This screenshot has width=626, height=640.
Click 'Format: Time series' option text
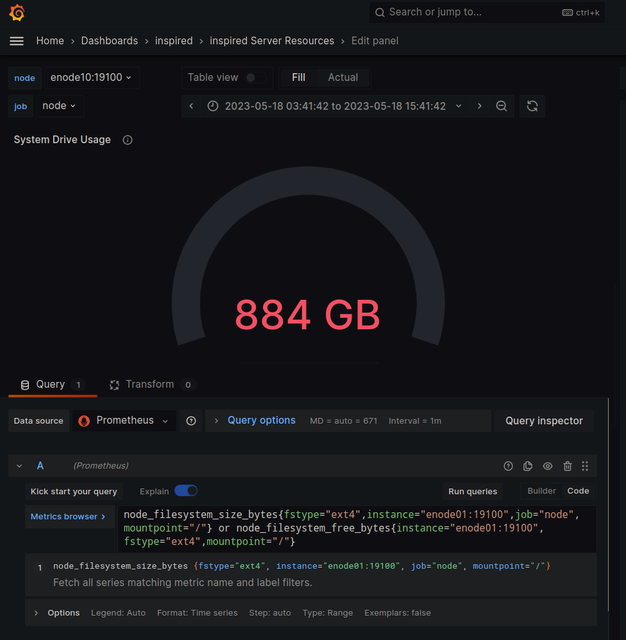click(198, 613)
